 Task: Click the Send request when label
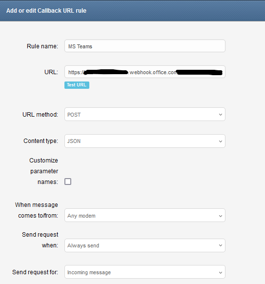[40, 240]
